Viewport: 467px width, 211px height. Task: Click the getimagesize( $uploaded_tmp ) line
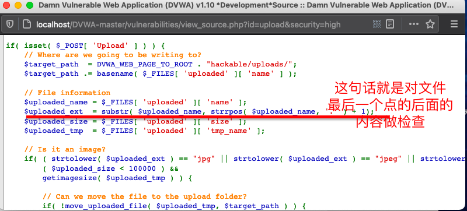coord(117,178)
